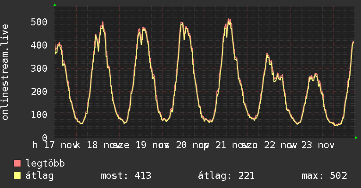The height and width of the screenshot is (188, 361).
Task: Click the 'max: 502' statistic
Action: [x=324, y=176]
